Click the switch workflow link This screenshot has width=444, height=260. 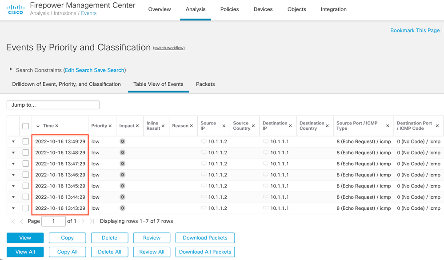point(169,48)
